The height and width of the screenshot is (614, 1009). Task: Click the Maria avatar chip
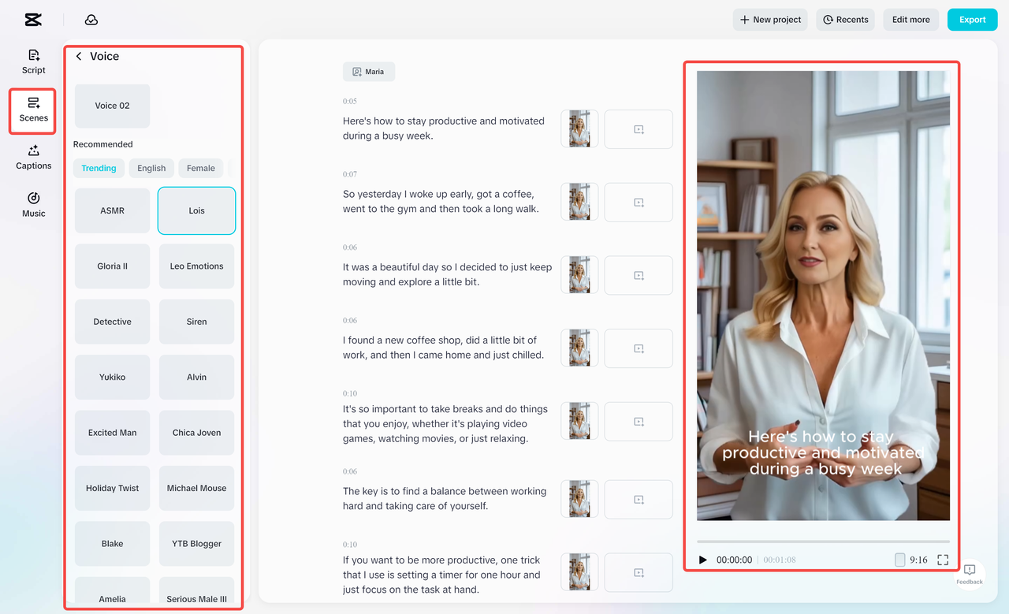[x=369, y=72]
